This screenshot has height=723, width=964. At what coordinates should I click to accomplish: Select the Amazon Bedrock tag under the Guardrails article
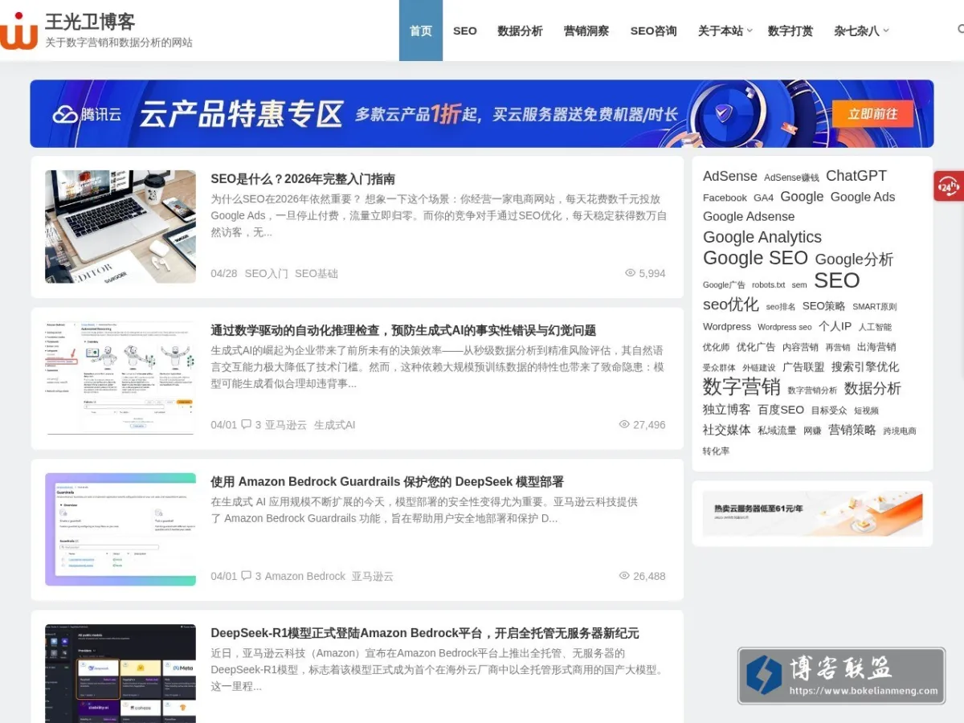pyautogui.click(x=305, y=576)
